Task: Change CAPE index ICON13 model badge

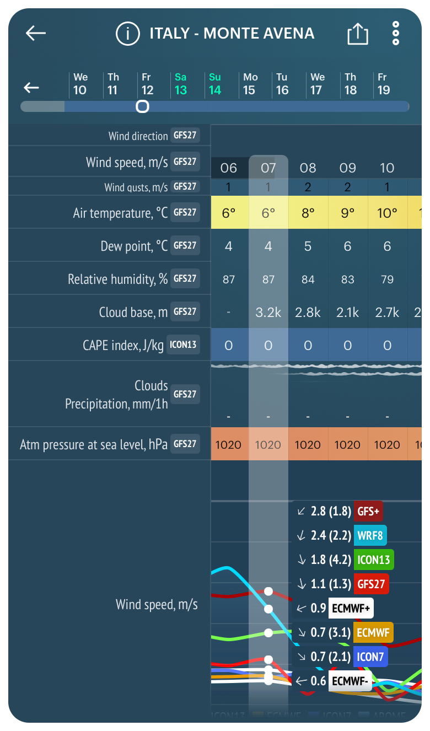Action: point(184,345)
